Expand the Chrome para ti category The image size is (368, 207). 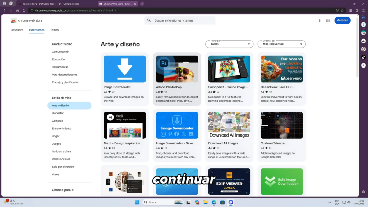[x=63, y=189]
